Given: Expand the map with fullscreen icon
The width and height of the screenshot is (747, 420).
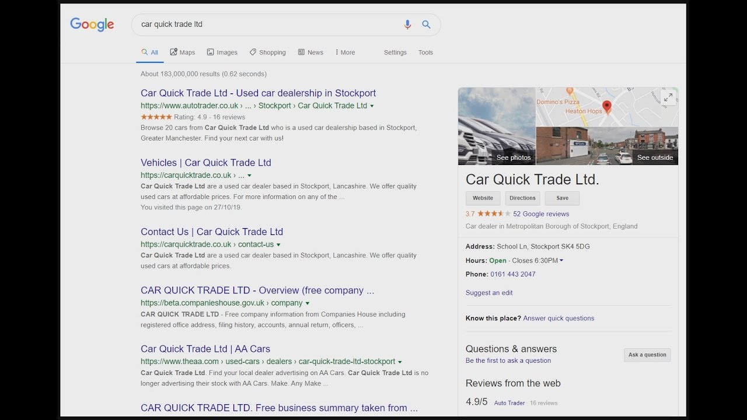Looking at the screenshot, I should tap(668, 97).
